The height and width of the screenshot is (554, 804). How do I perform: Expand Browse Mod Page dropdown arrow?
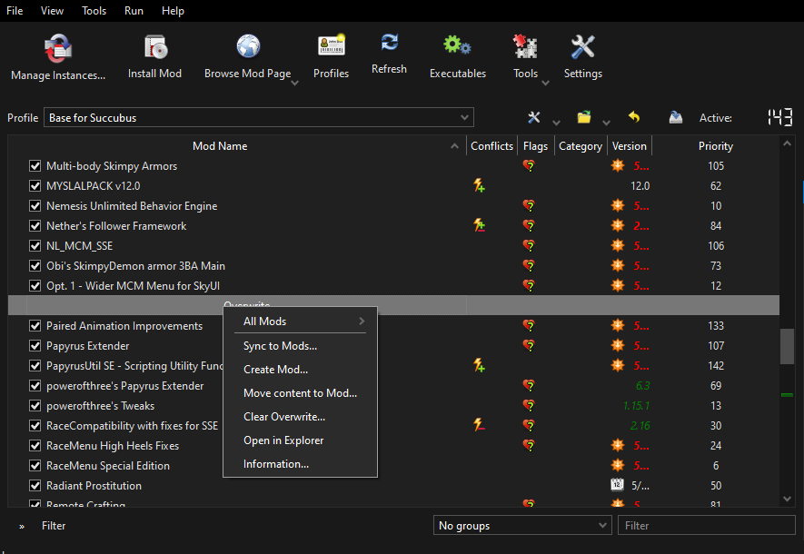tap(295, 83)
